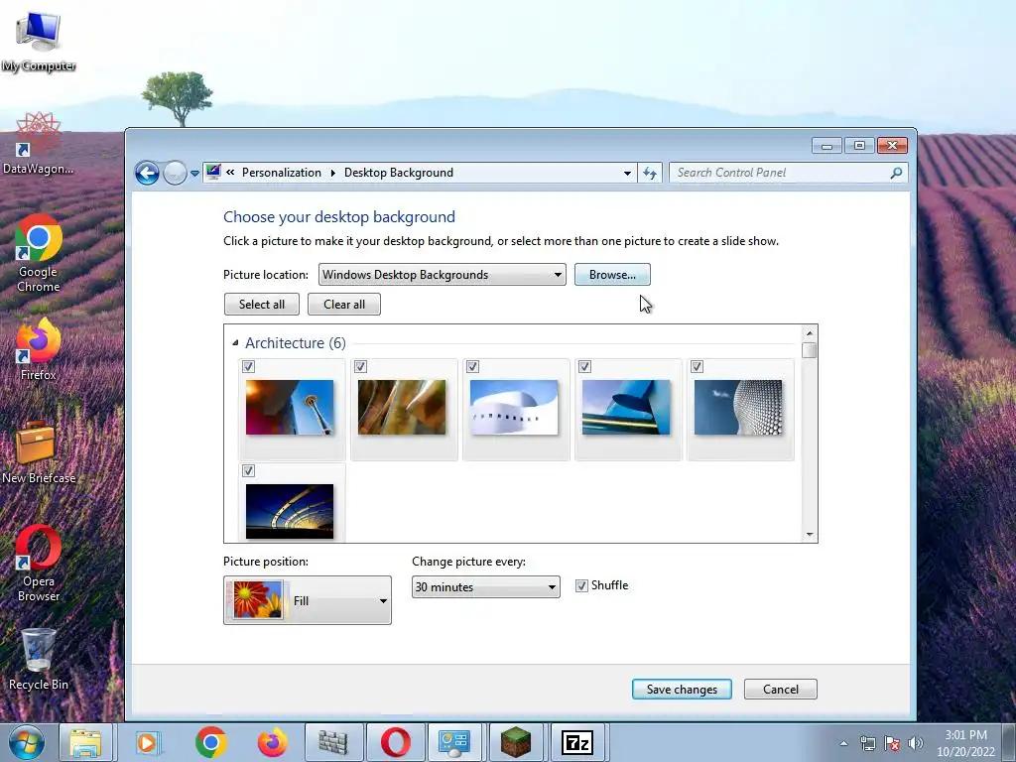Select Google Chrome desktop shortcut
Viewport: 1016px width, 762px height.
pos(39,253)
